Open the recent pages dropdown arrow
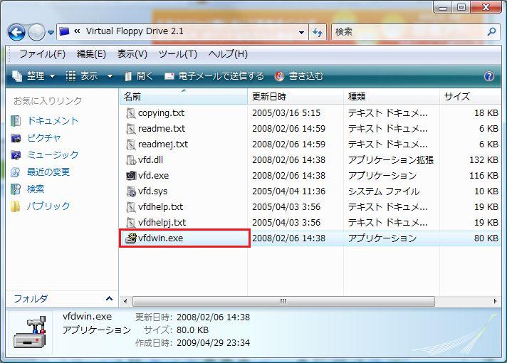Viewport: 507px width, 363px height. coord(51,32)
